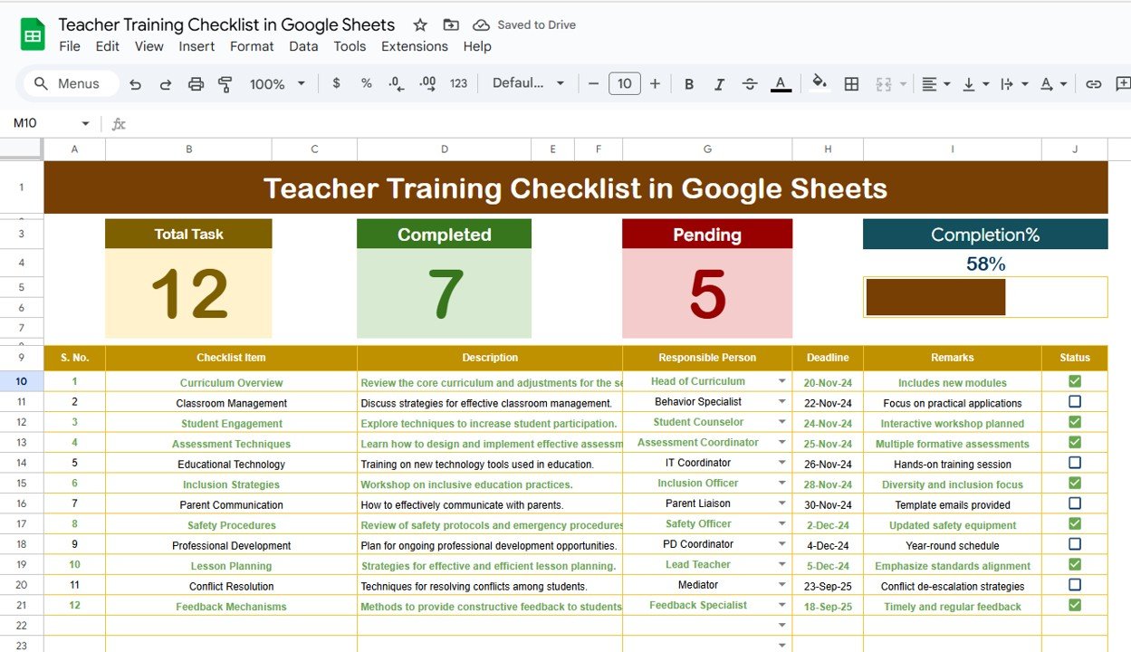Open Safety Officer dropdown arrow

tap(781, 524)
